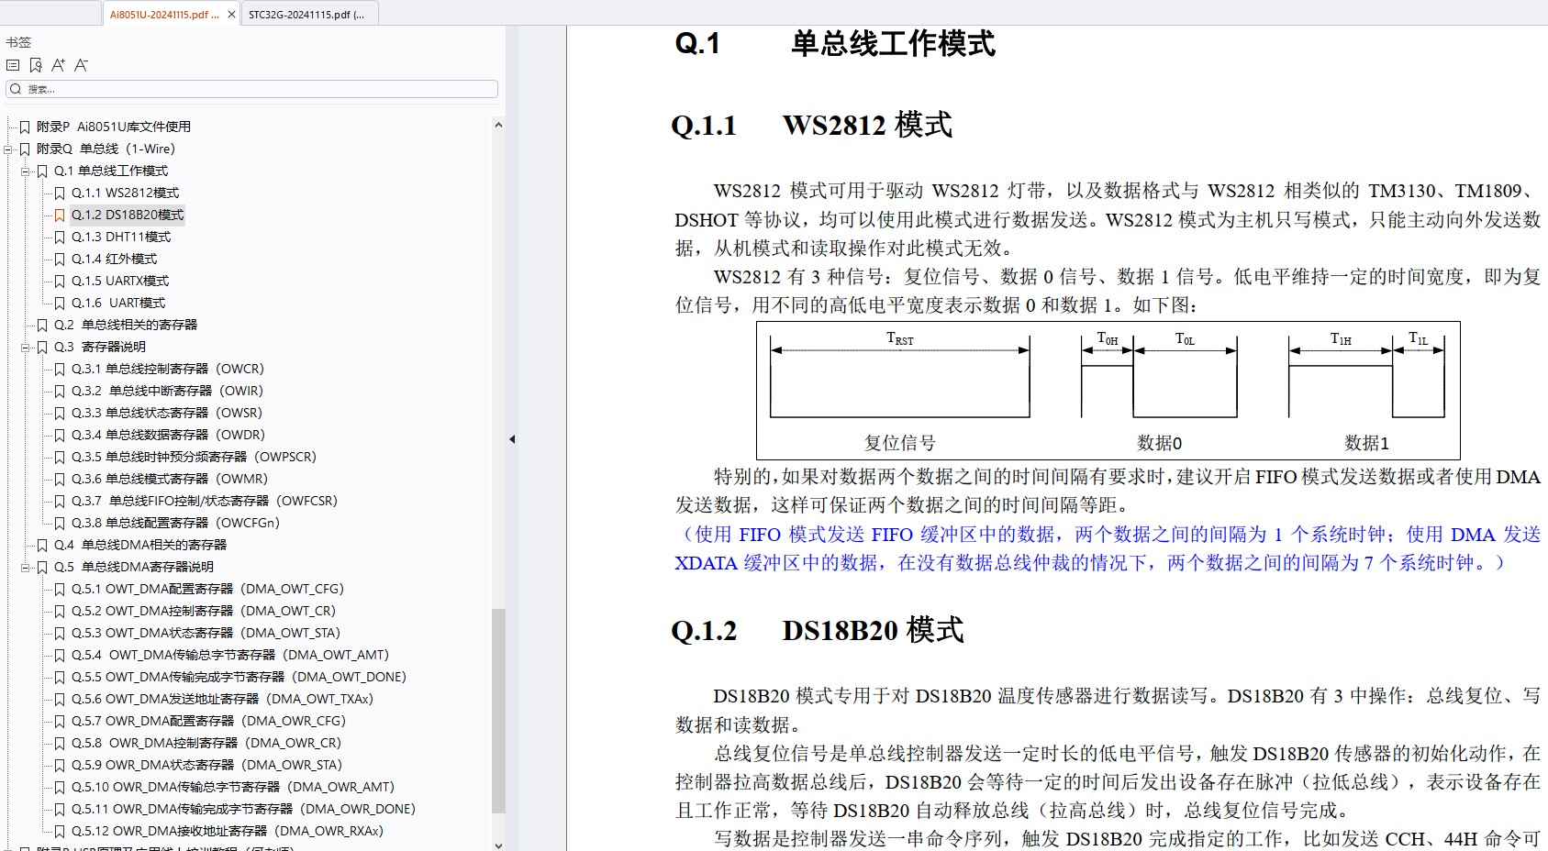Open bookmark Q.5.4 OWT_DMA传输总字节寄存器 (DMA_OWT_AMT)
Viewport: 1548px width, 851px height.
(x=230, y=655)
